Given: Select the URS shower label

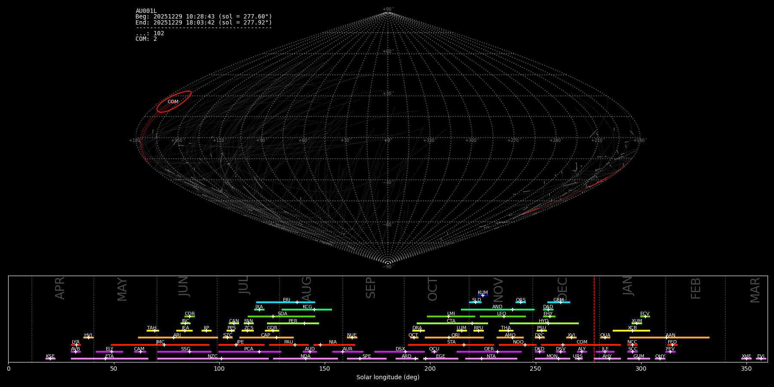Looking at the screenshot, I should coord(577,356).
